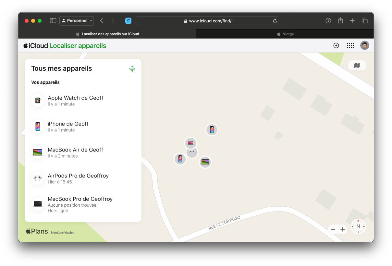Change the map display mode

[x=357, y=66]
